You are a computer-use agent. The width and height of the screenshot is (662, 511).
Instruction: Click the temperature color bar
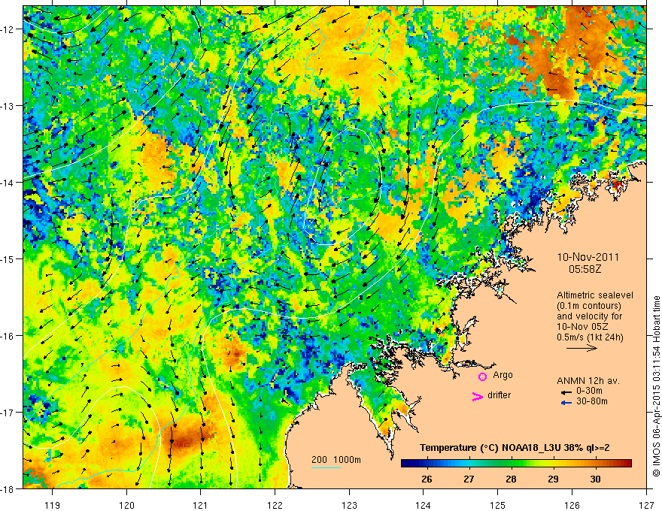click(x=516, y=463)
